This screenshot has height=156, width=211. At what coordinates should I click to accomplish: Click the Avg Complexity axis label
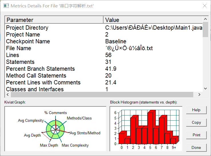pos(31,120)
